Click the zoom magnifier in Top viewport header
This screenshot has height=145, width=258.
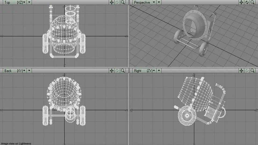pos(123,2)
